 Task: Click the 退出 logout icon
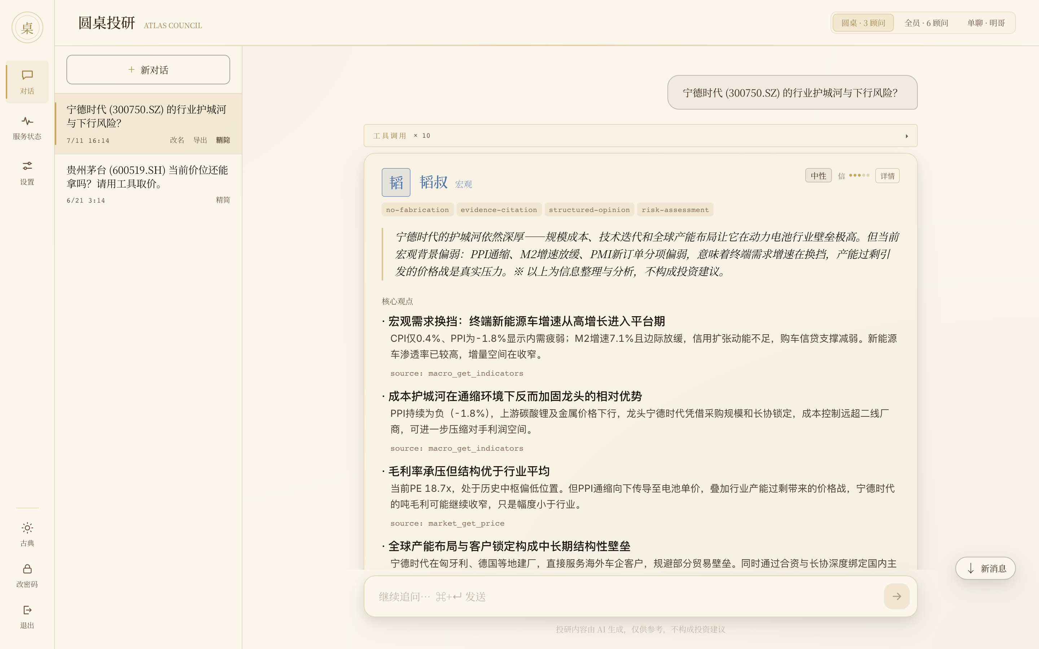tap(27, 617)
